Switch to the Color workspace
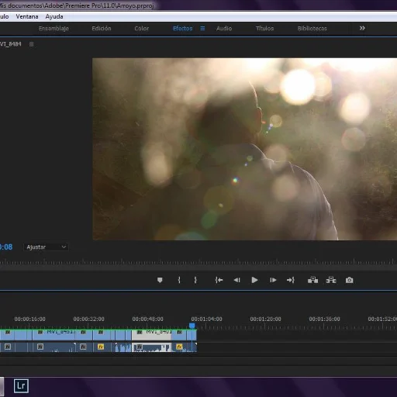397x397 pixels. click(142, 29)
